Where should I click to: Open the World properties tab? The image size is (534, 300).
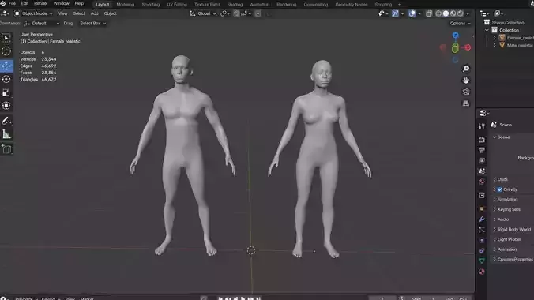pyautogui.click(x=482, y=182)
